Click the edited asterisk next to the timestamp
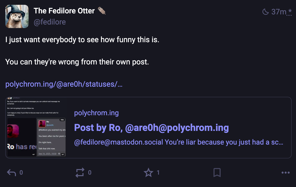 coord(289,12)
